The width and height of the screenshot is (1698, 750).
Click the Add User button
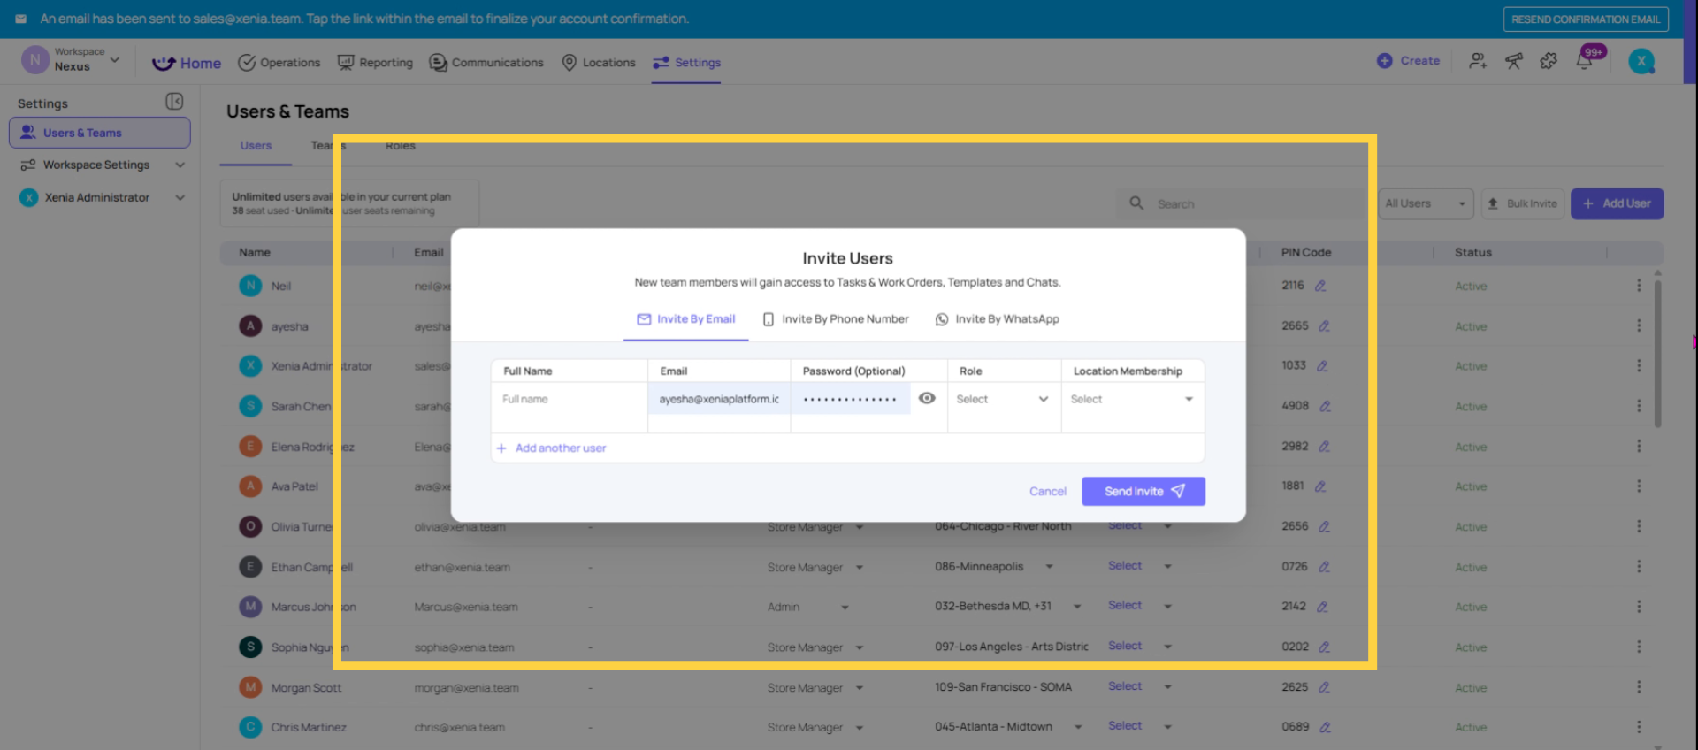(1617, 203)
